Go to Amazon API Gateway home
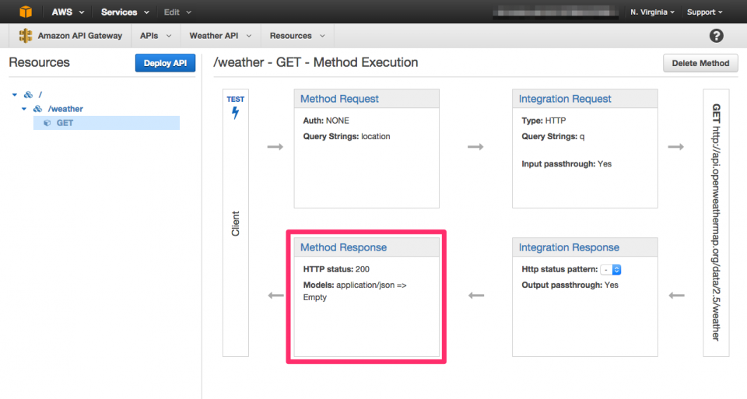 (x=79, y=36)
